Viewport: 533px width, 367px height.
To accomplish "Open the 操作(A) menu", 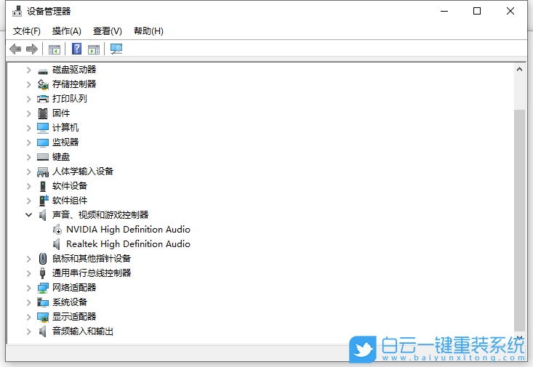I will point(67,31).
